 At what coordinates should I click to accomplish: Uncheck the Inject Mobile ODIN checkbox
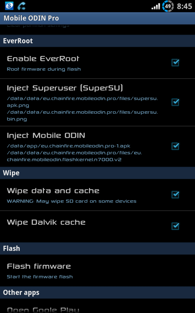pyautogui.click(x=175, y=146)
